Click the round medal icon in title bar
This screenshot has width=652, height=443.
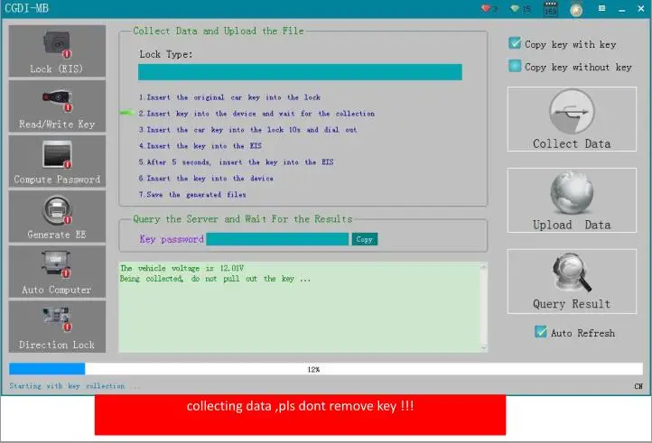576,10
